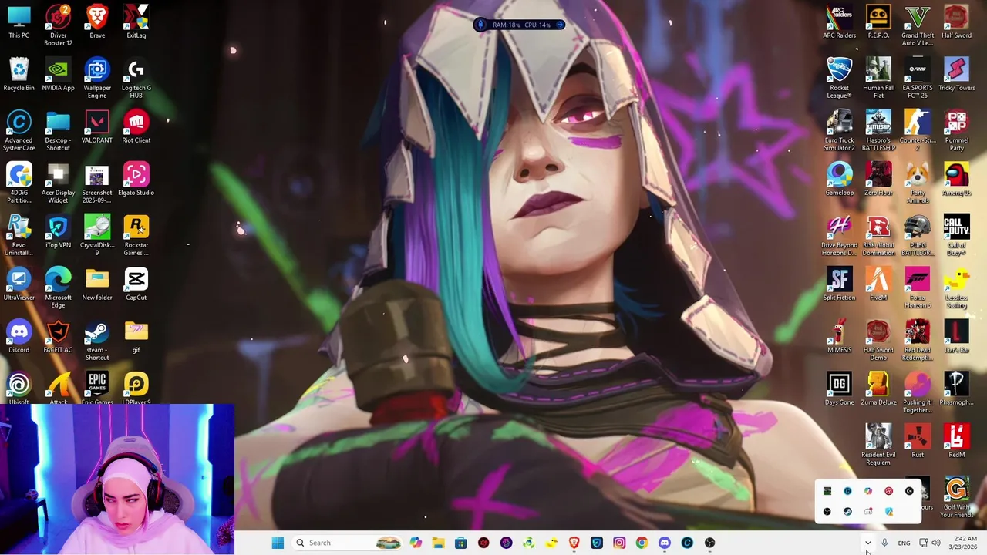Image resolution: width=987 pixels, height=555 pixels.
Task: Open Google Chrome from taskbar
Action: [x=642, y=543]
